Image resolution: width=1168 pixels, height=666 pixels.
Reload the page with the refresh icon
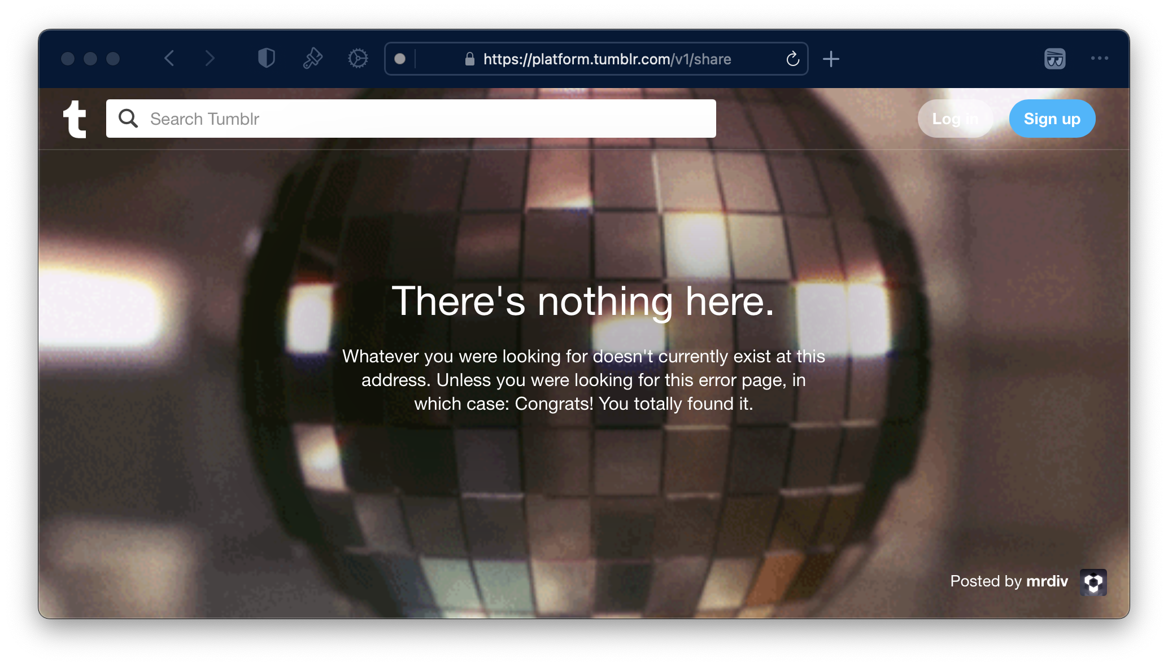click(792, 59)
